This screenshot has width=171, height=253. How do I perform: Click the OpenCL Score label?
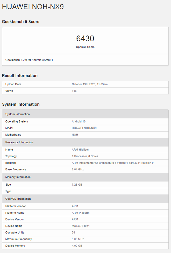click(x=85, y=47)
